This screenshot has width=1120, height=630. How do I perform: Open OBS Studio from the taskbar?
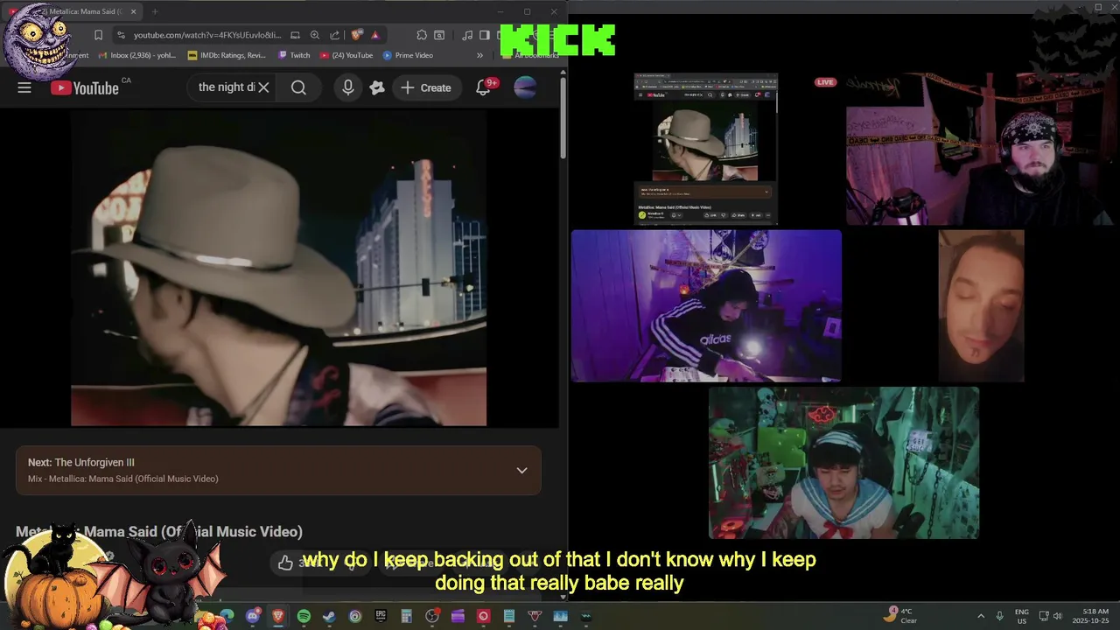coord(432,616)
